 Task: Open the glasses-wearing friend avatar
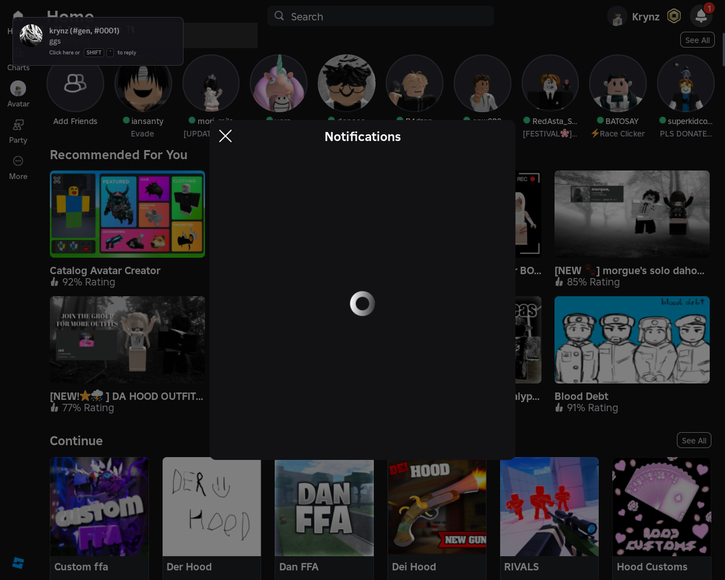(x=347, y=83)
